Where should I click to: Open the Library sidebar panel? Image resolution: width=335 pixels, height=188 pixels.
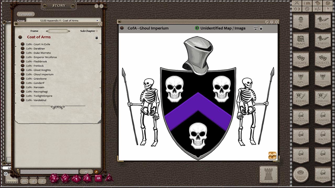[322, 174]
